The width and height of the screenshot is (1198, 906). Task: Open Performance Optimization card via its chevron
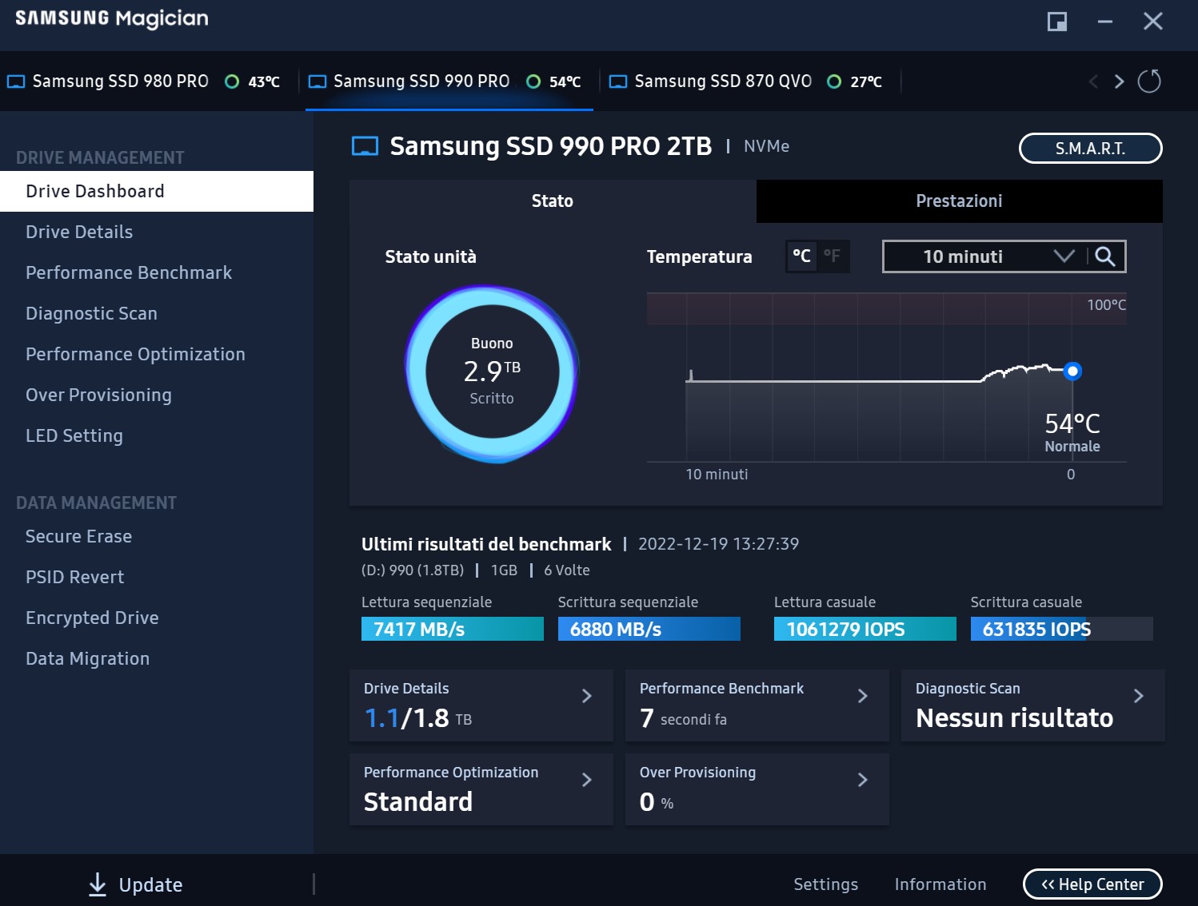(587, 780)
